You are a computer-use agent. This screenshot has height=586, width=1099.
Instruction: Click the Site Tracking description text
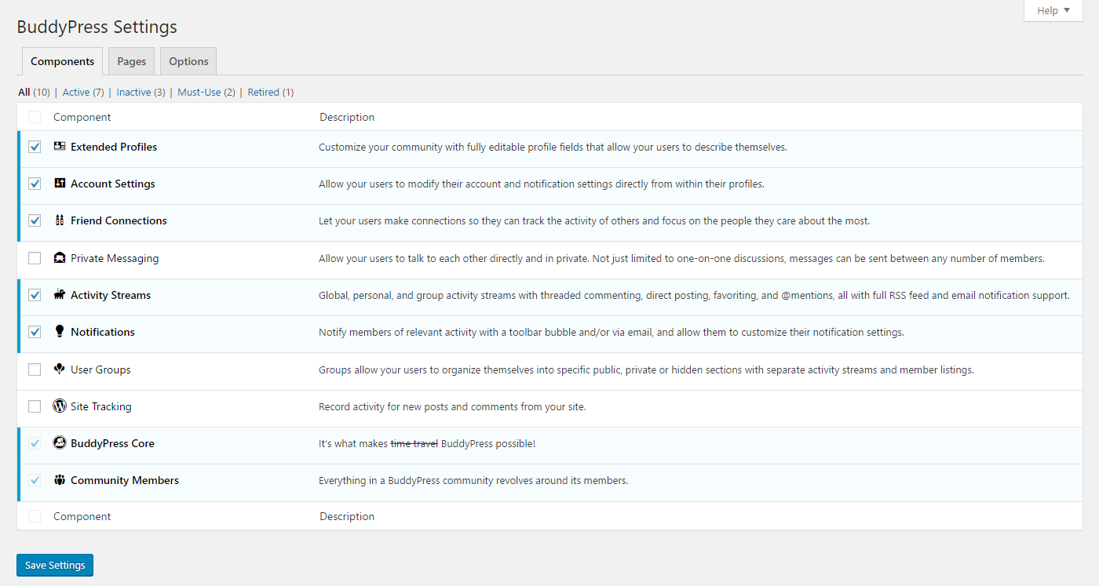452,406
